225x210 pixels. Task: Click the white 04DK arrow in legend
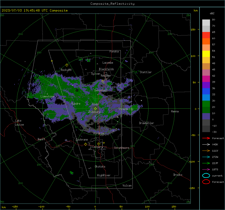click(206, 145)
